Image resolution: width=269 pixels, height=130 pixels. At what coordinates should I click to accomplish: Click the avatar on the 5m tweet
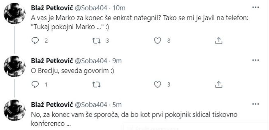[14, 110]
